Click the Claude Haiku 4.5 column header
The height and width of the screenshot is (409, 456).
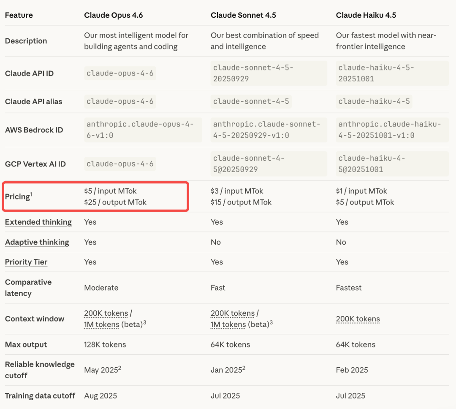point(366,15)
